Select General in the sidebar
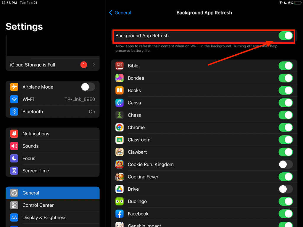Image resolution: width=303 pixels, height=227 pixels. [x=53, y=193]
